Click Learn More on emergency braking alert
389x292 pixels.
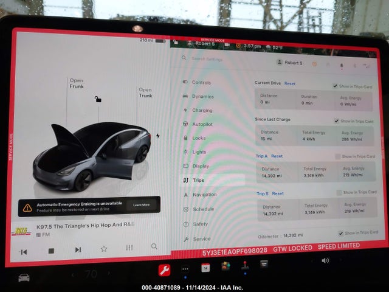pos(141,205)
